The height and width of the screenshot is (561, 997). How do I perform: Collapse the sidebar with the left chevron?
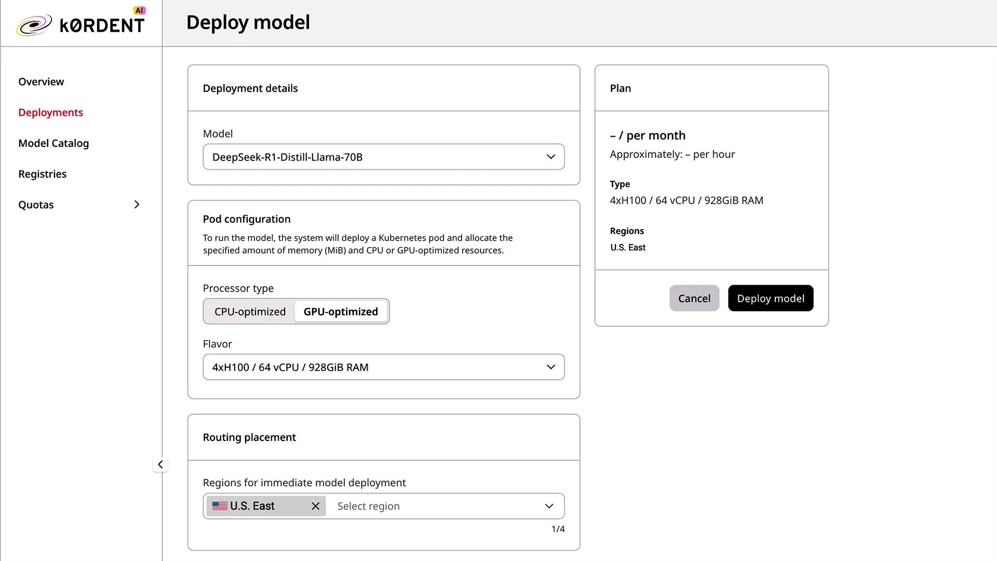pos(160,464)
